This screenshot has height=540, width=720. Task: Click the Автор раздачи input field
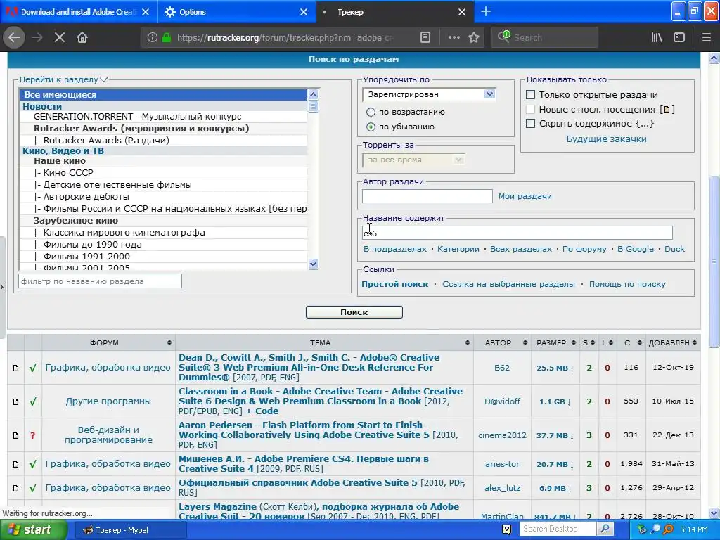pos(427,196)
